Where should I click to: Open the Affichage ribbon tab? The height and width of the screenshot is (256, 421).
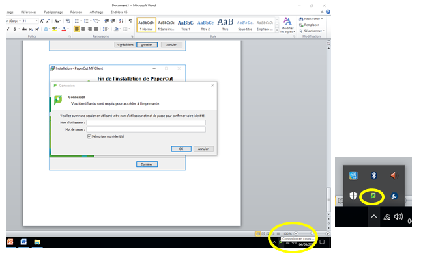96,12
